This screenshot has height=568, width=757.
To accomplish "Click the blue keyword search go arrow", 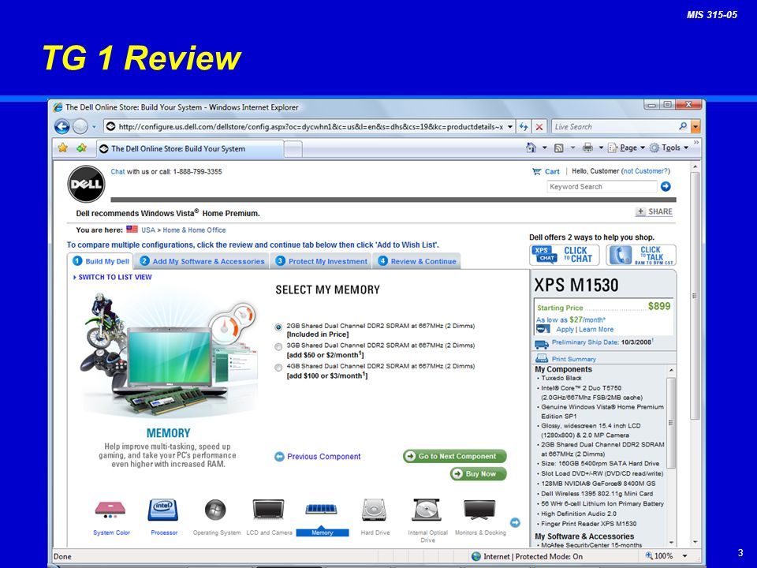I will point(666,186).
